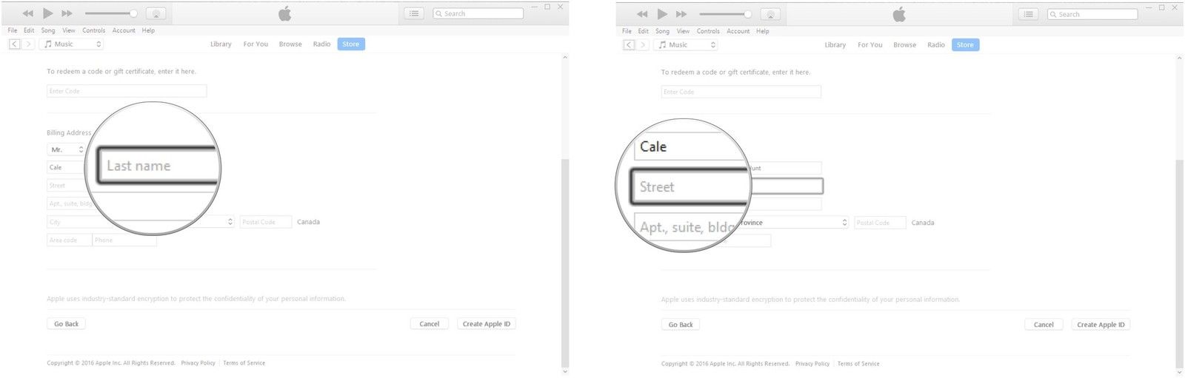Click the forward arrow in the right window
1185x378 pixels.
tap(643, 45)
